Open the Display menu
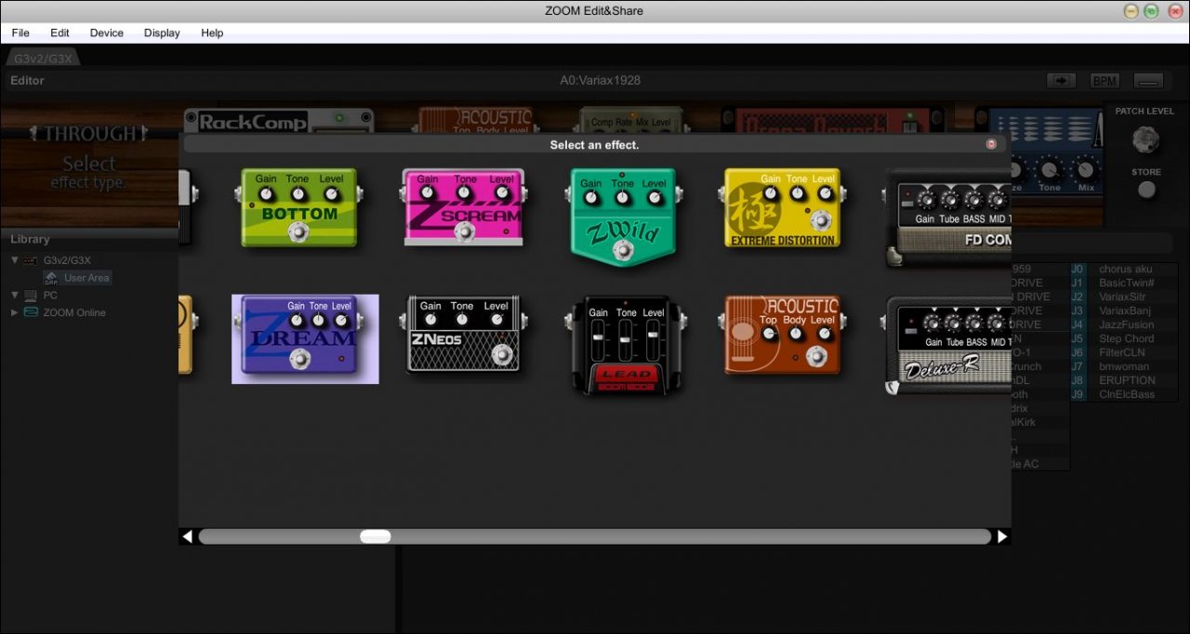This screenshot has width=1190, height=634. click(x=162, y=33)
